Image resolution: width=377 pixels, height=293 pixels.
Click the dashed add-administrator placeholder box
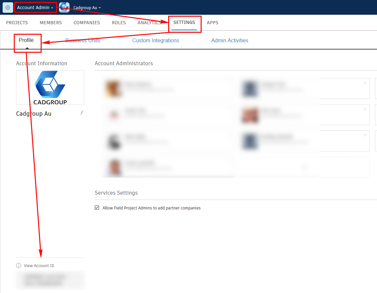pyautogui.click(x=304, y=167)
